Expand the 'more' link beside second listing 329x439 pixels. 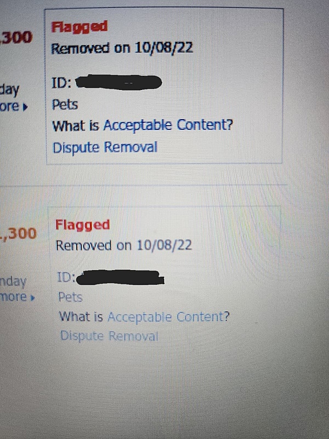[18, 297]
